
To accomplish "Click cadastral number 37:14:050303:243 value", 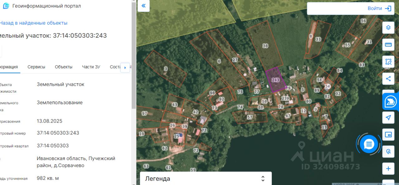I will click(58, 133).
